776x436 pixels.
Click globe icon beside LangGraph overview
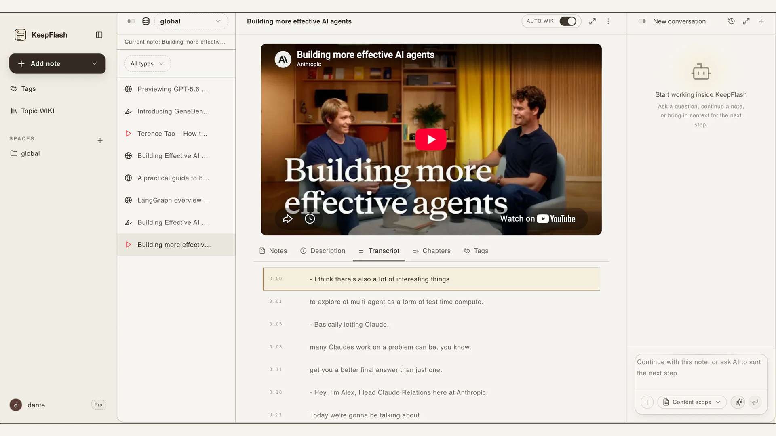pos(128,200)
